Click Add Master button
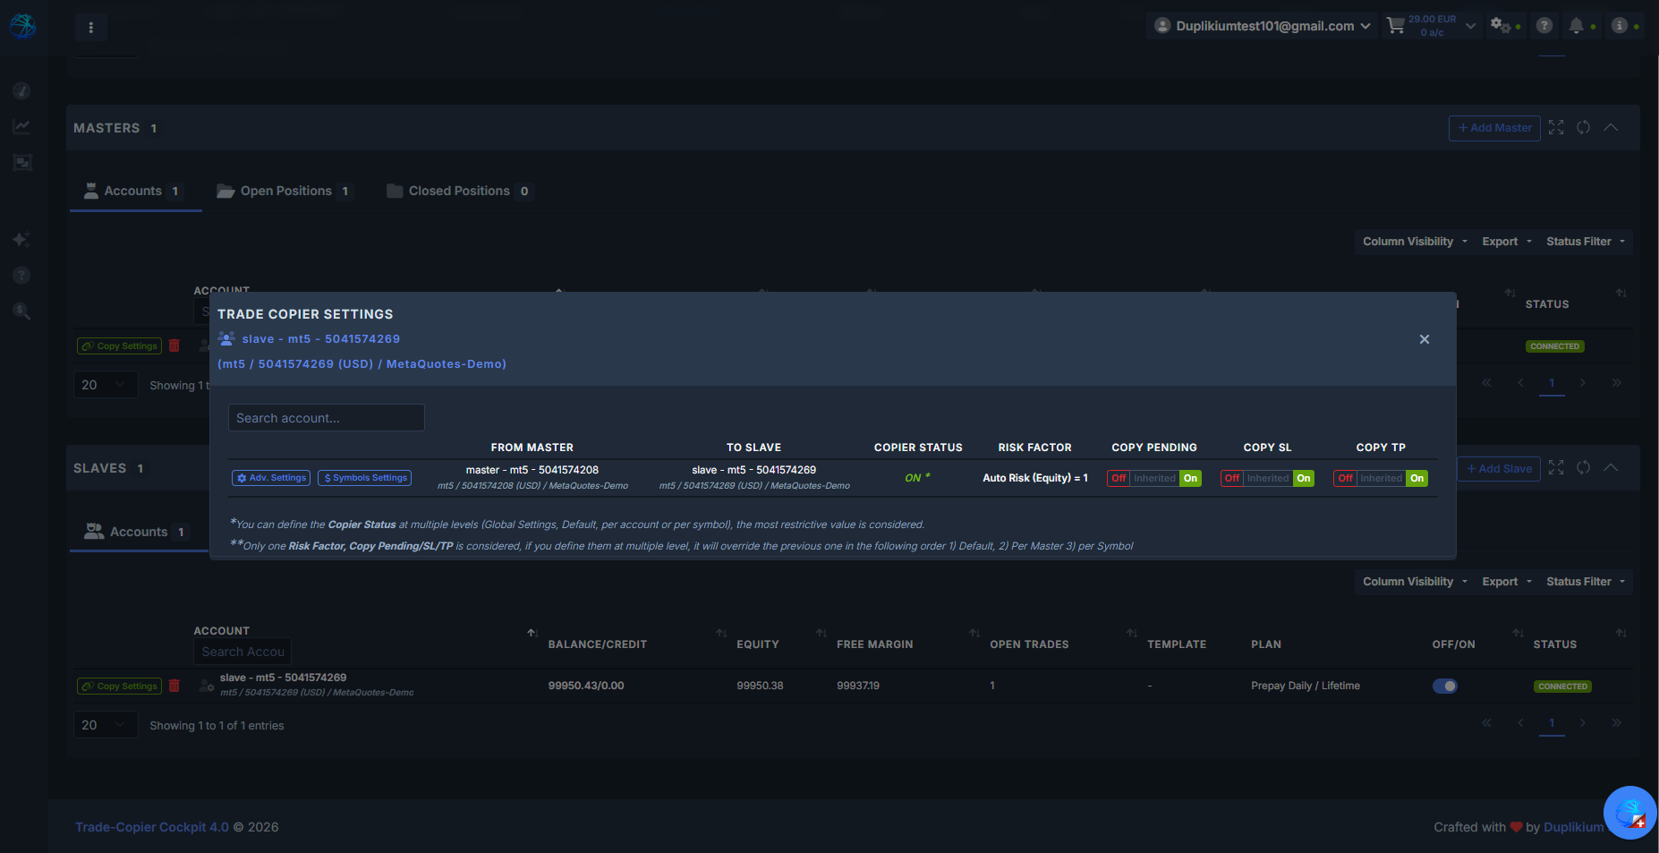Viewport: 1659px width, 853px height. tap(1494, 128)
